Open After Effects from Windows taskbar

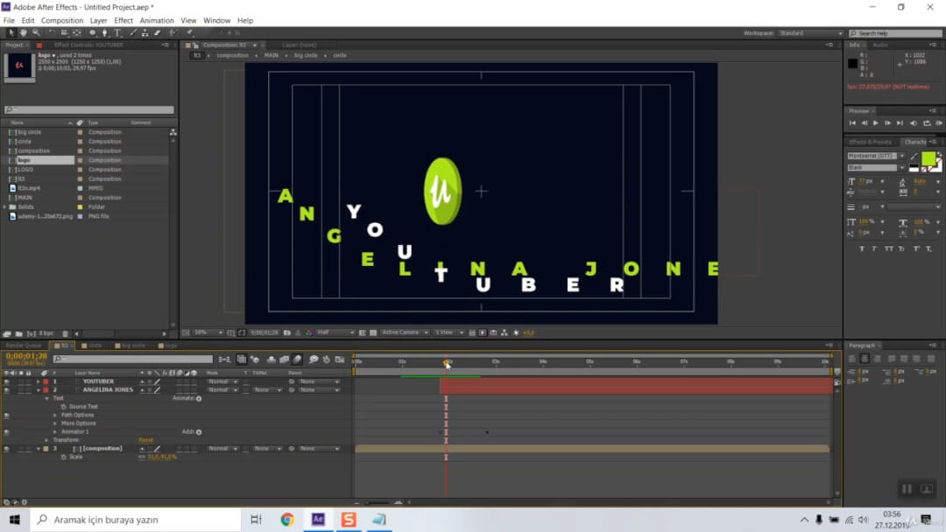click(318, 520)
